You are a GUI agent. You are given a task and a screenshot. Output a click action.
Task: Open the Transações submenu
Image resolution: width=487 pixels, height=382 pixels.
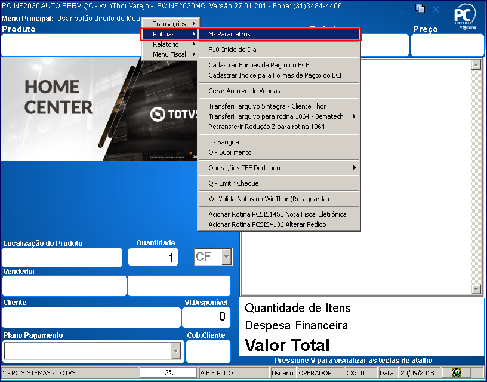coord(170,24)
